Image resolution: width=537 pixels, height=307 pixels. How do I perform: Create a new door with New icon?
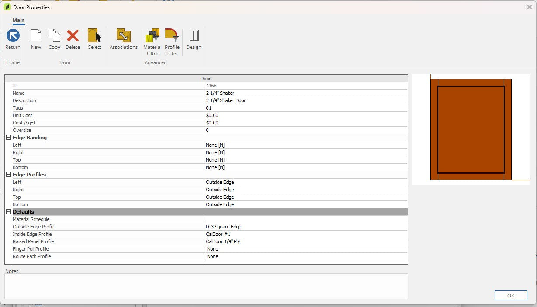tap(36, 36)
